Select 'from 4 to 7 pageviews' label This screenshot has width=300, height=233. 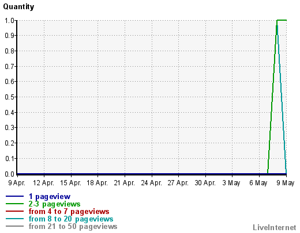point(69,211)
